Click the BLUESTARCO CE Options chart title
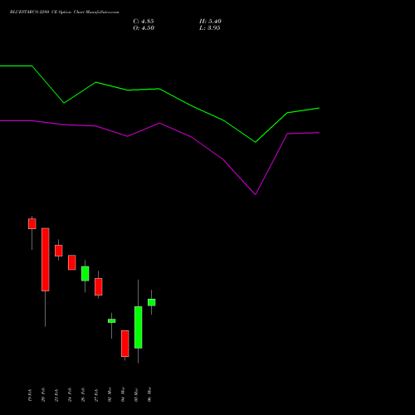The width and height of the screenshot is (415, 415). (64, 12)
